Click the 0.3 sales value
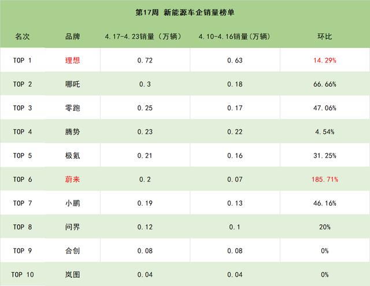Screen dimensions: 370x286 pyautogui.click(x=145, y=84)
